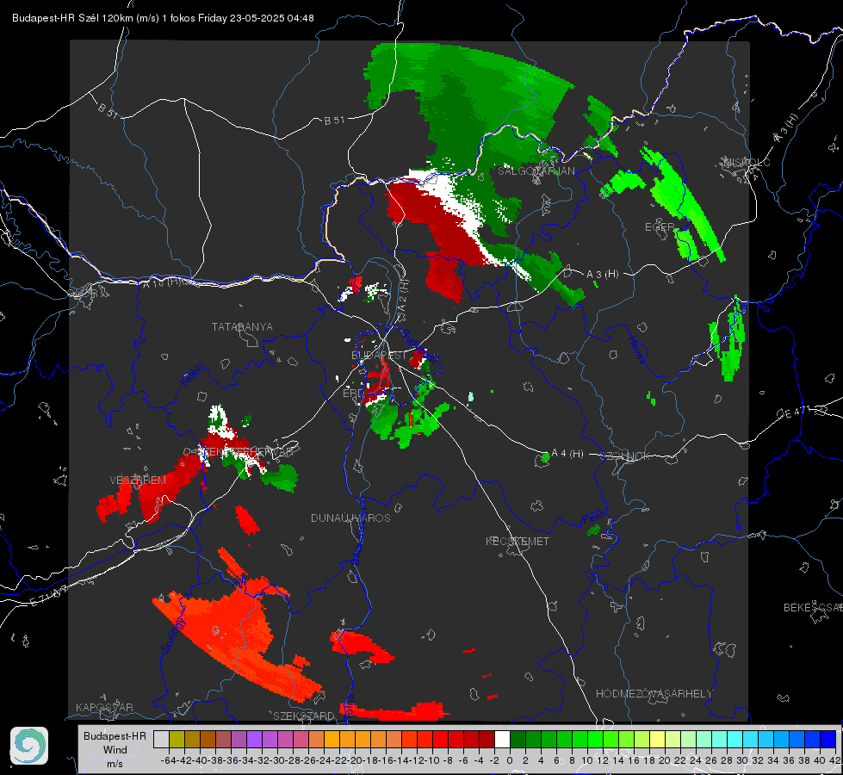Screen dimensions: 843x775
Task: Click the 'A 4 (H)' road label
Action: pyautogui.click(x=567, y=454)
